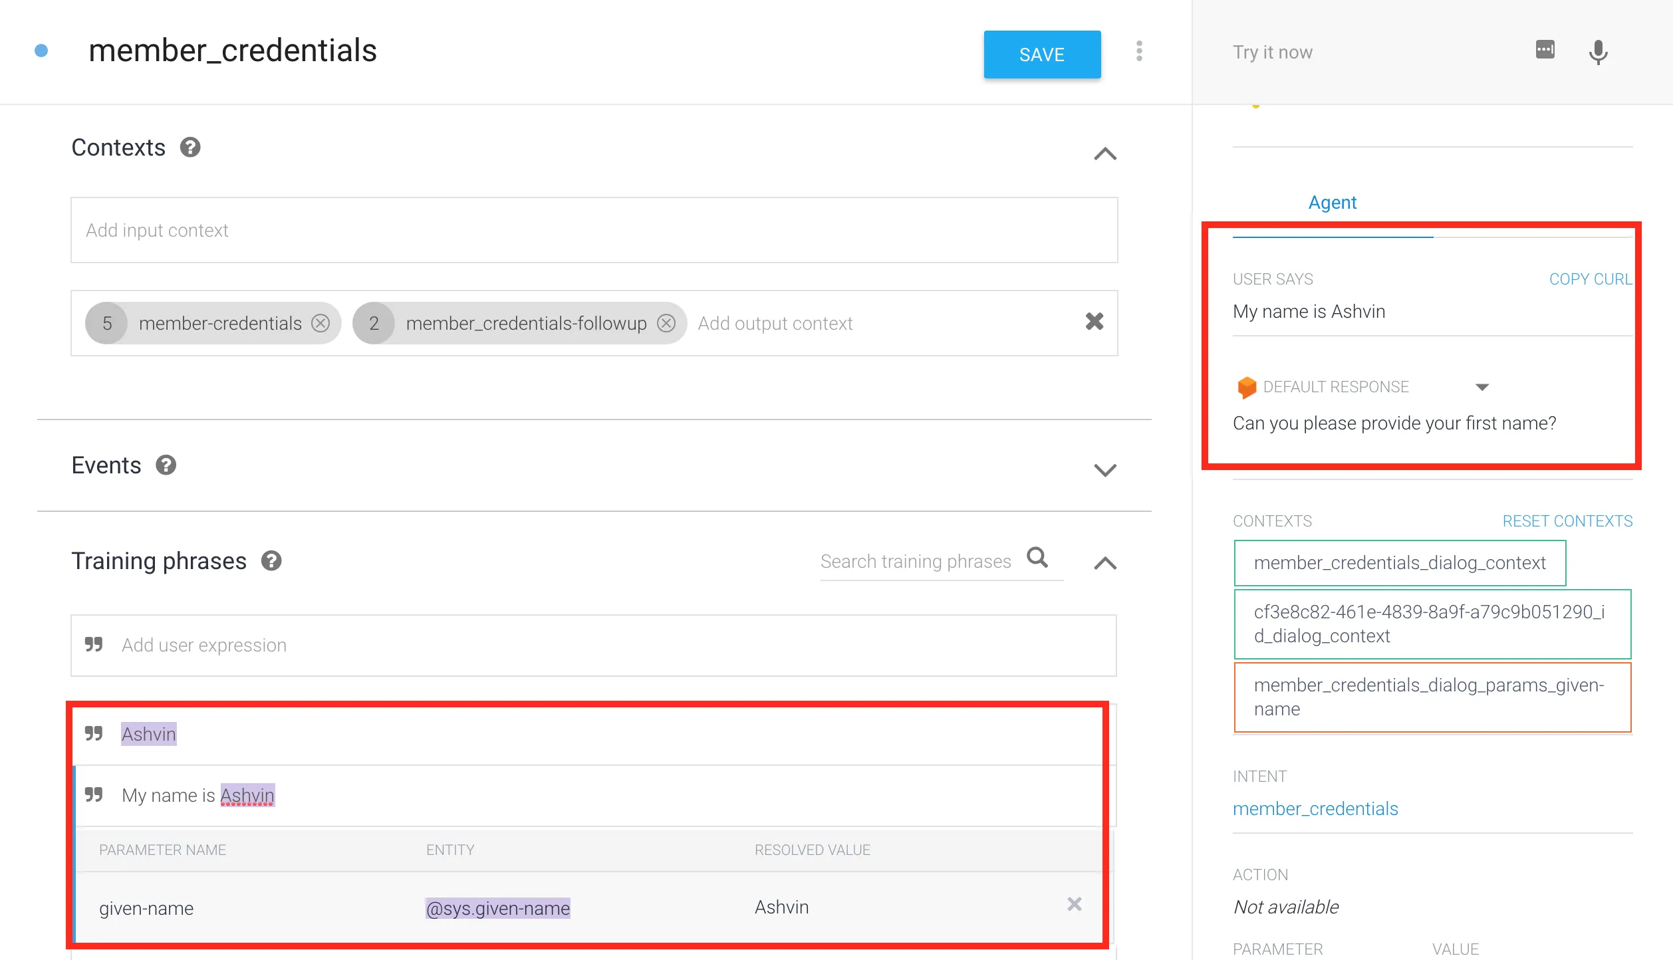Click the COPY CURL link
This screenshot has width=1673, height=960.
click(1590, 279)
